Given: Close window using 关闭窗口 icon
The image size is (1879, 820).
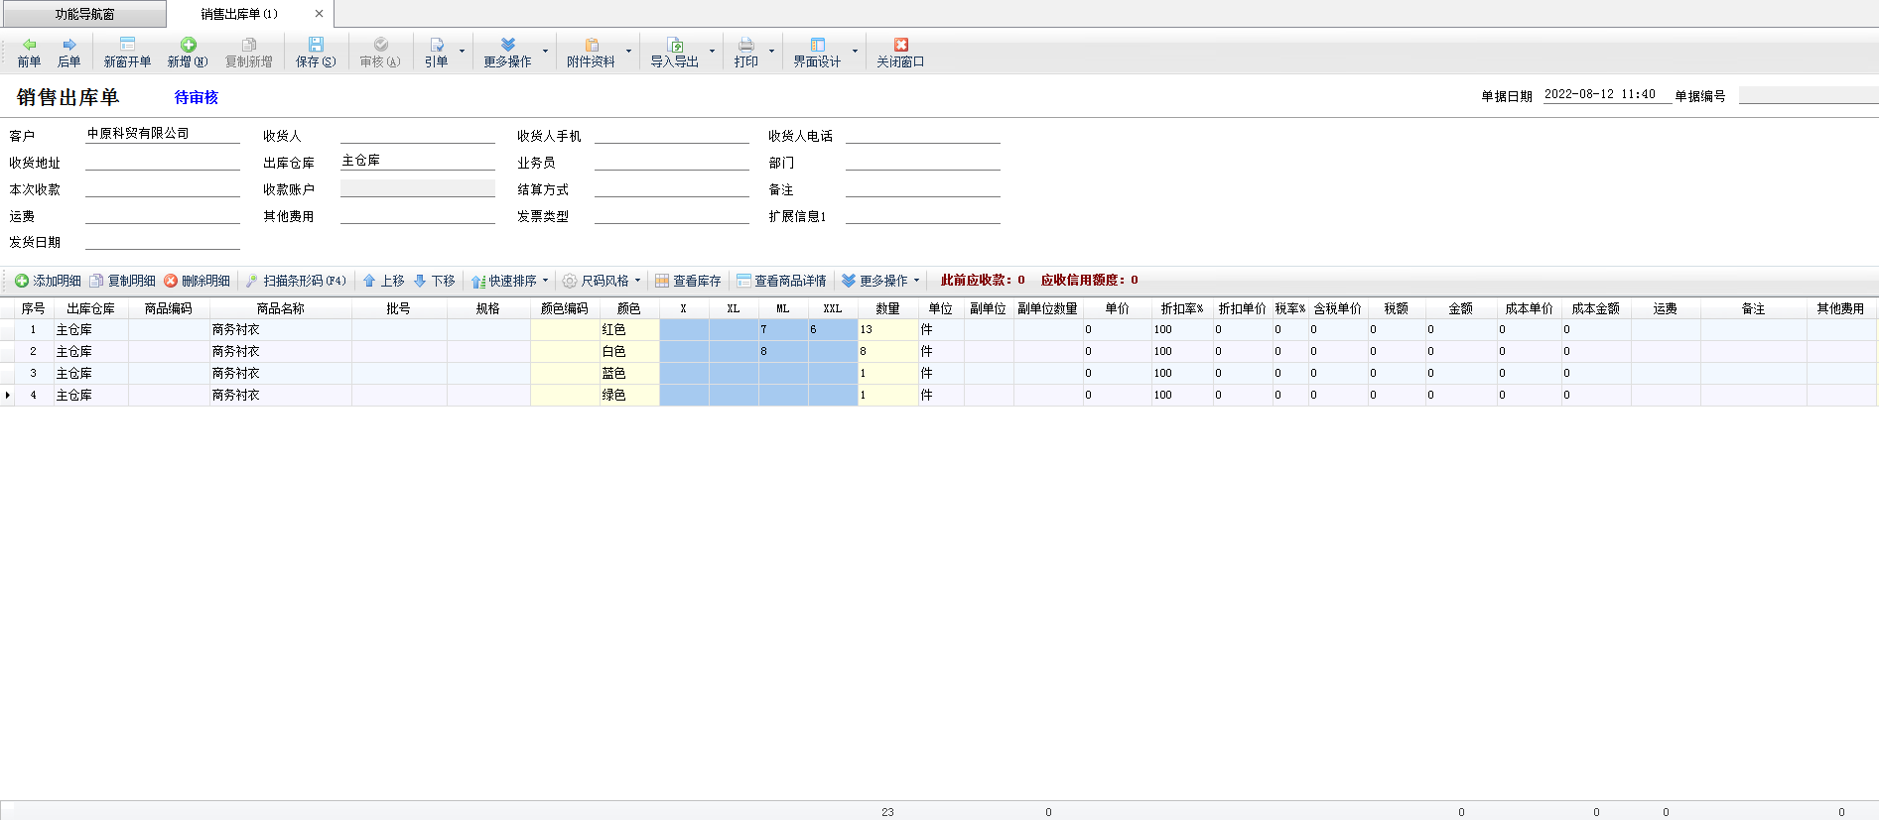Looking at the screenshot, I should click(900, 46).
